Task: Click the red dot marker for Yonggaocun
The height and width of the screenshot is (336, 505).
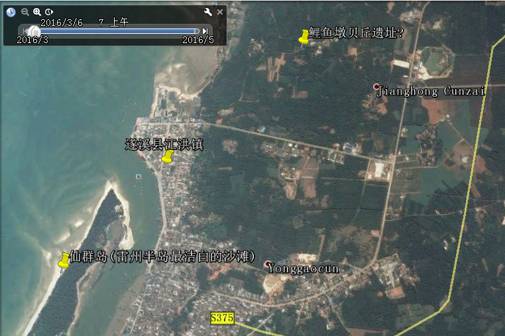Action: pos(268,264)
